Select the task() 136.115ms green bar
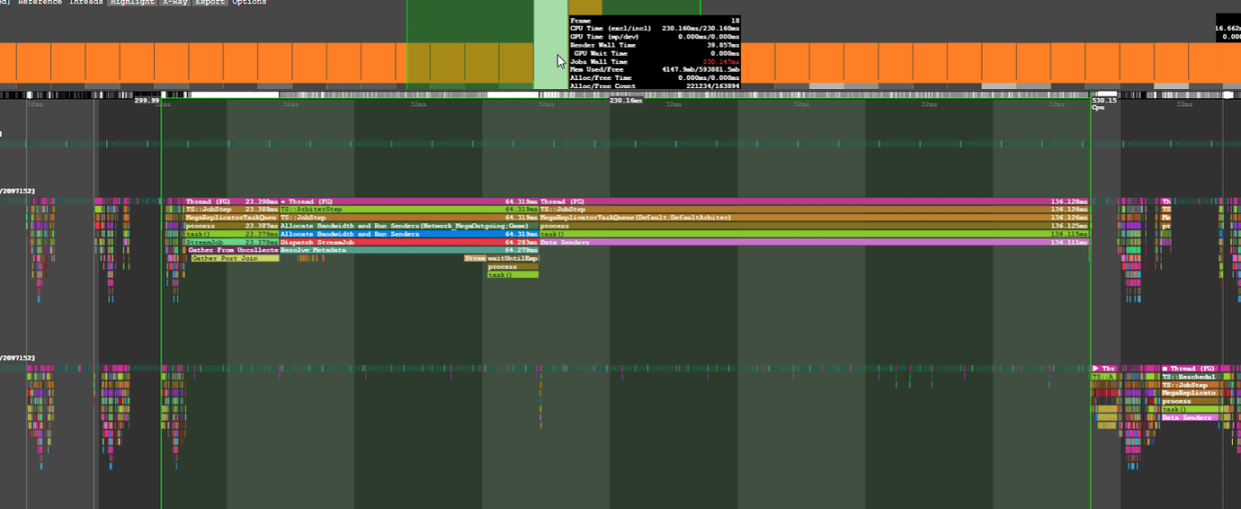Image resolution: width=1241 pixels, height=509 pixels. tap(814, 234)
